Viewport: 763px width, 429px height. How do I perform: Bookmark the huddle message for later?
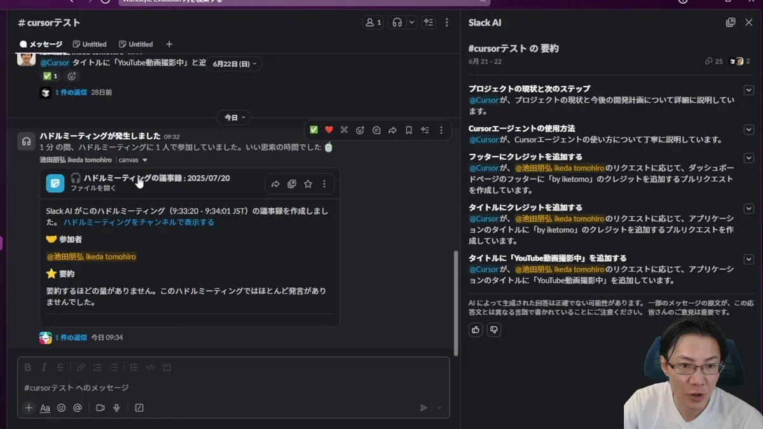tap(408, 130)
